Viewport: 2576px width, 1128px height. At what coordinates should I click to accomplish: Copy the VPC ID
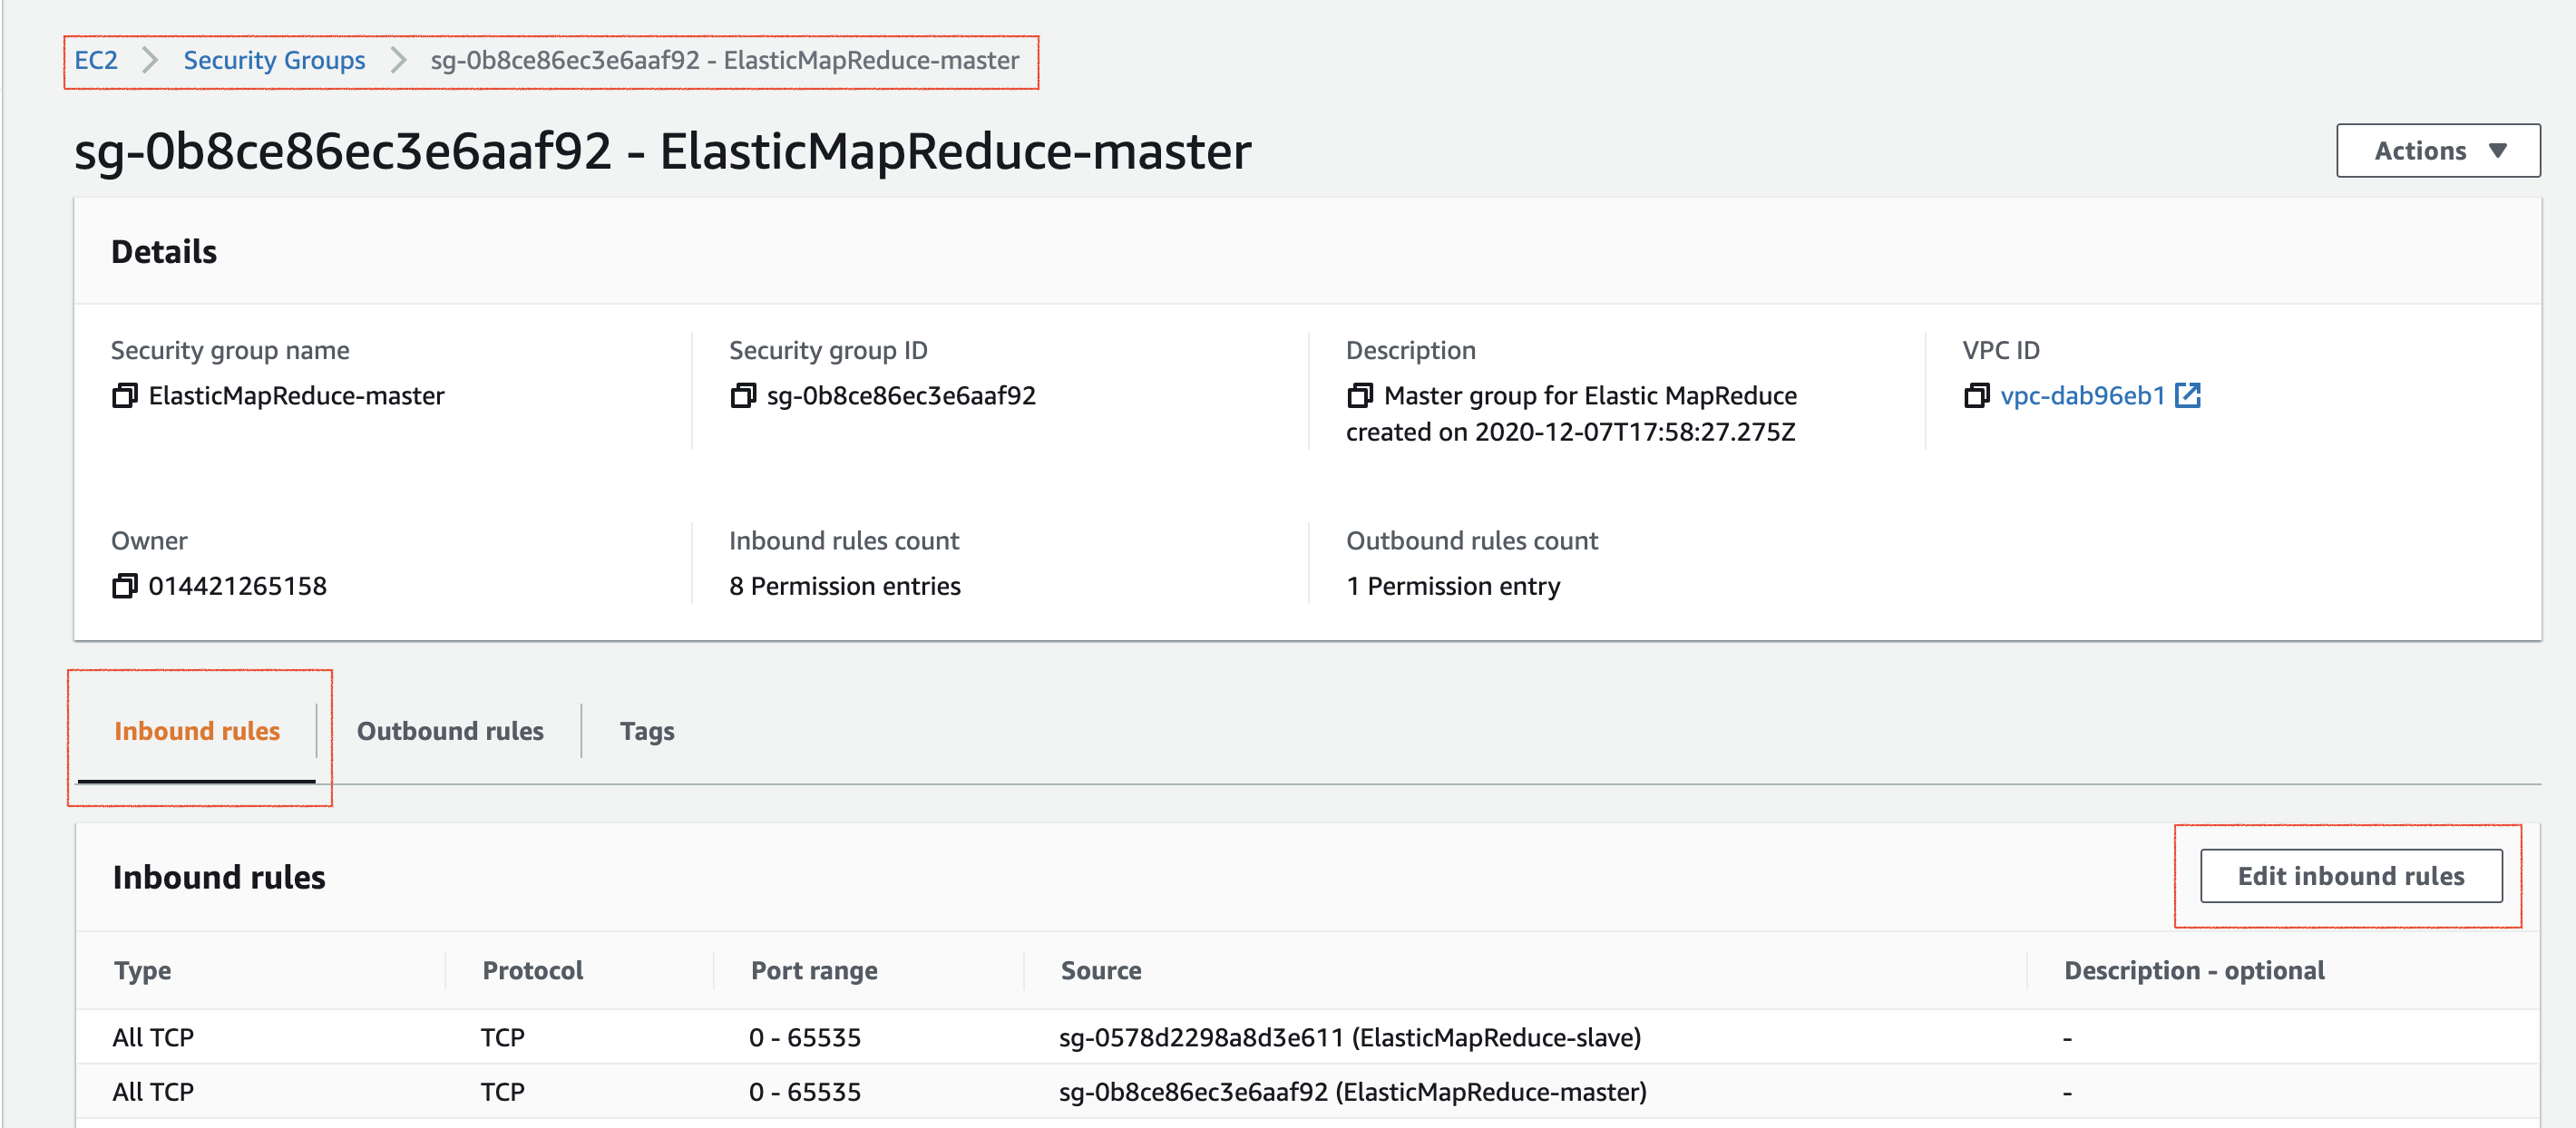click(1976, 395)
